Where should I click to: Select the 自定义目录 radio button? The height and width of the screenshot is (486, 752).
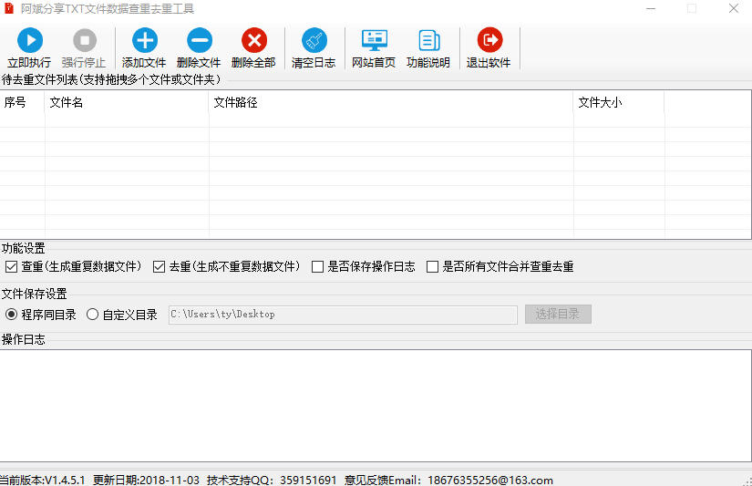pos(93,315)
